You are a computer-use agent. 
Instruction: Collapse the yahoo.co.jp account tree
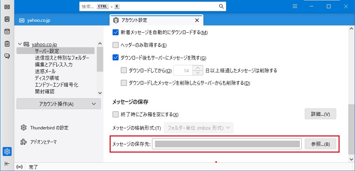point(20,44)
